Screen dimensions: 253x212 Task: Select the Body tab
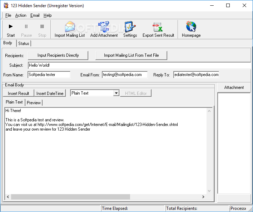point(8,43)
